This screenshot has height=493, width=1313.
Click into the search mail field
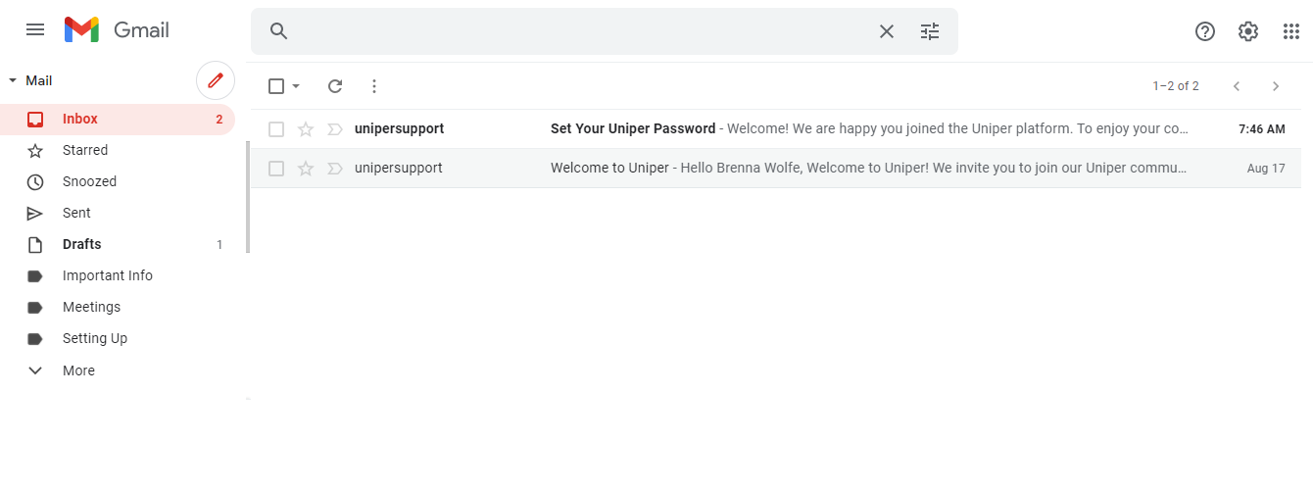[578, 31]
